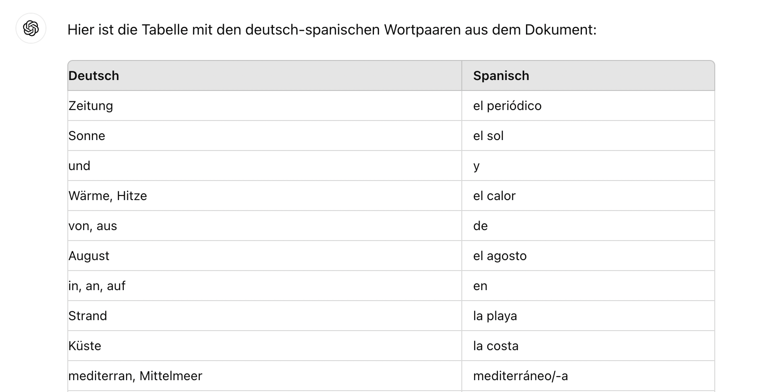Click the la playa cell
This screenshot has width=768, height=392.
(x=495, y=316)
